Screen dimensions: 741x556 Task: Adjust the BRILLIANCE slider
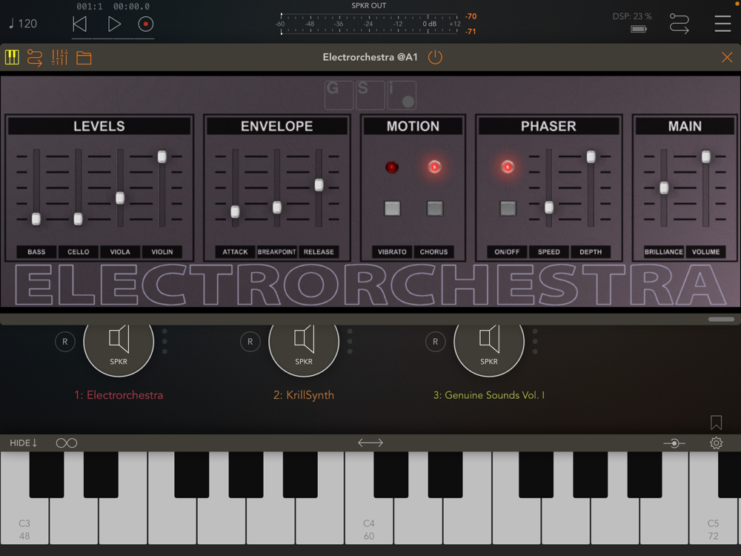coord(664,188)
